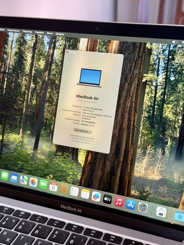The width and height of the screenshot is (184, 245).
Task: Open the Mail app in the Dock
Action: click(14, 178)
